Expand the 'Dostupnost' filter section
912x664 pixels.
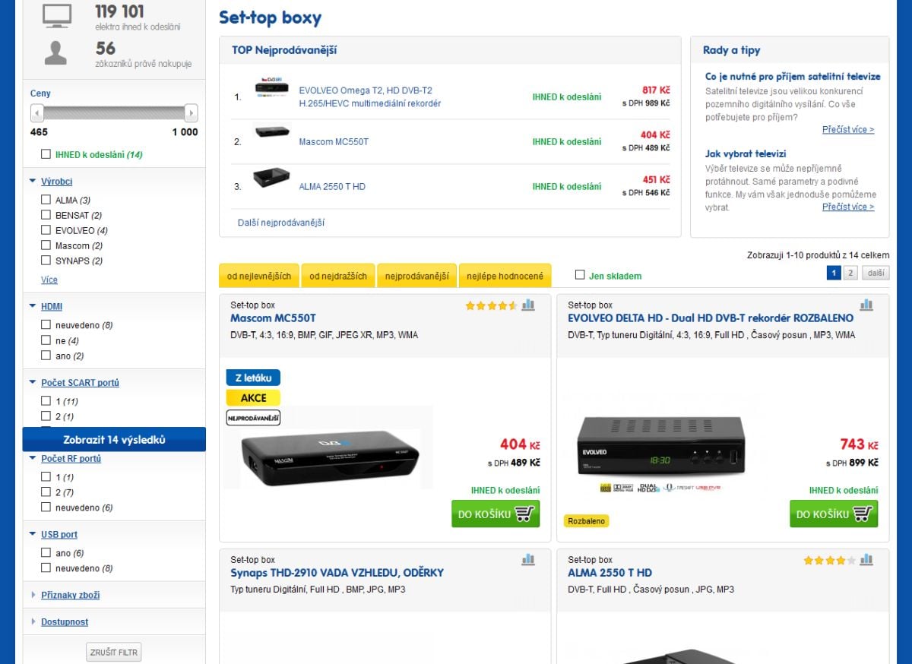tap(64, 621)
